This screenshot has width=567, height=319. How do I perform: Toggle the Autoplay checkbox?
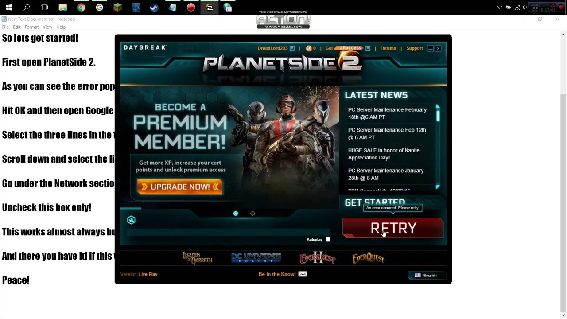pos(328,240)
